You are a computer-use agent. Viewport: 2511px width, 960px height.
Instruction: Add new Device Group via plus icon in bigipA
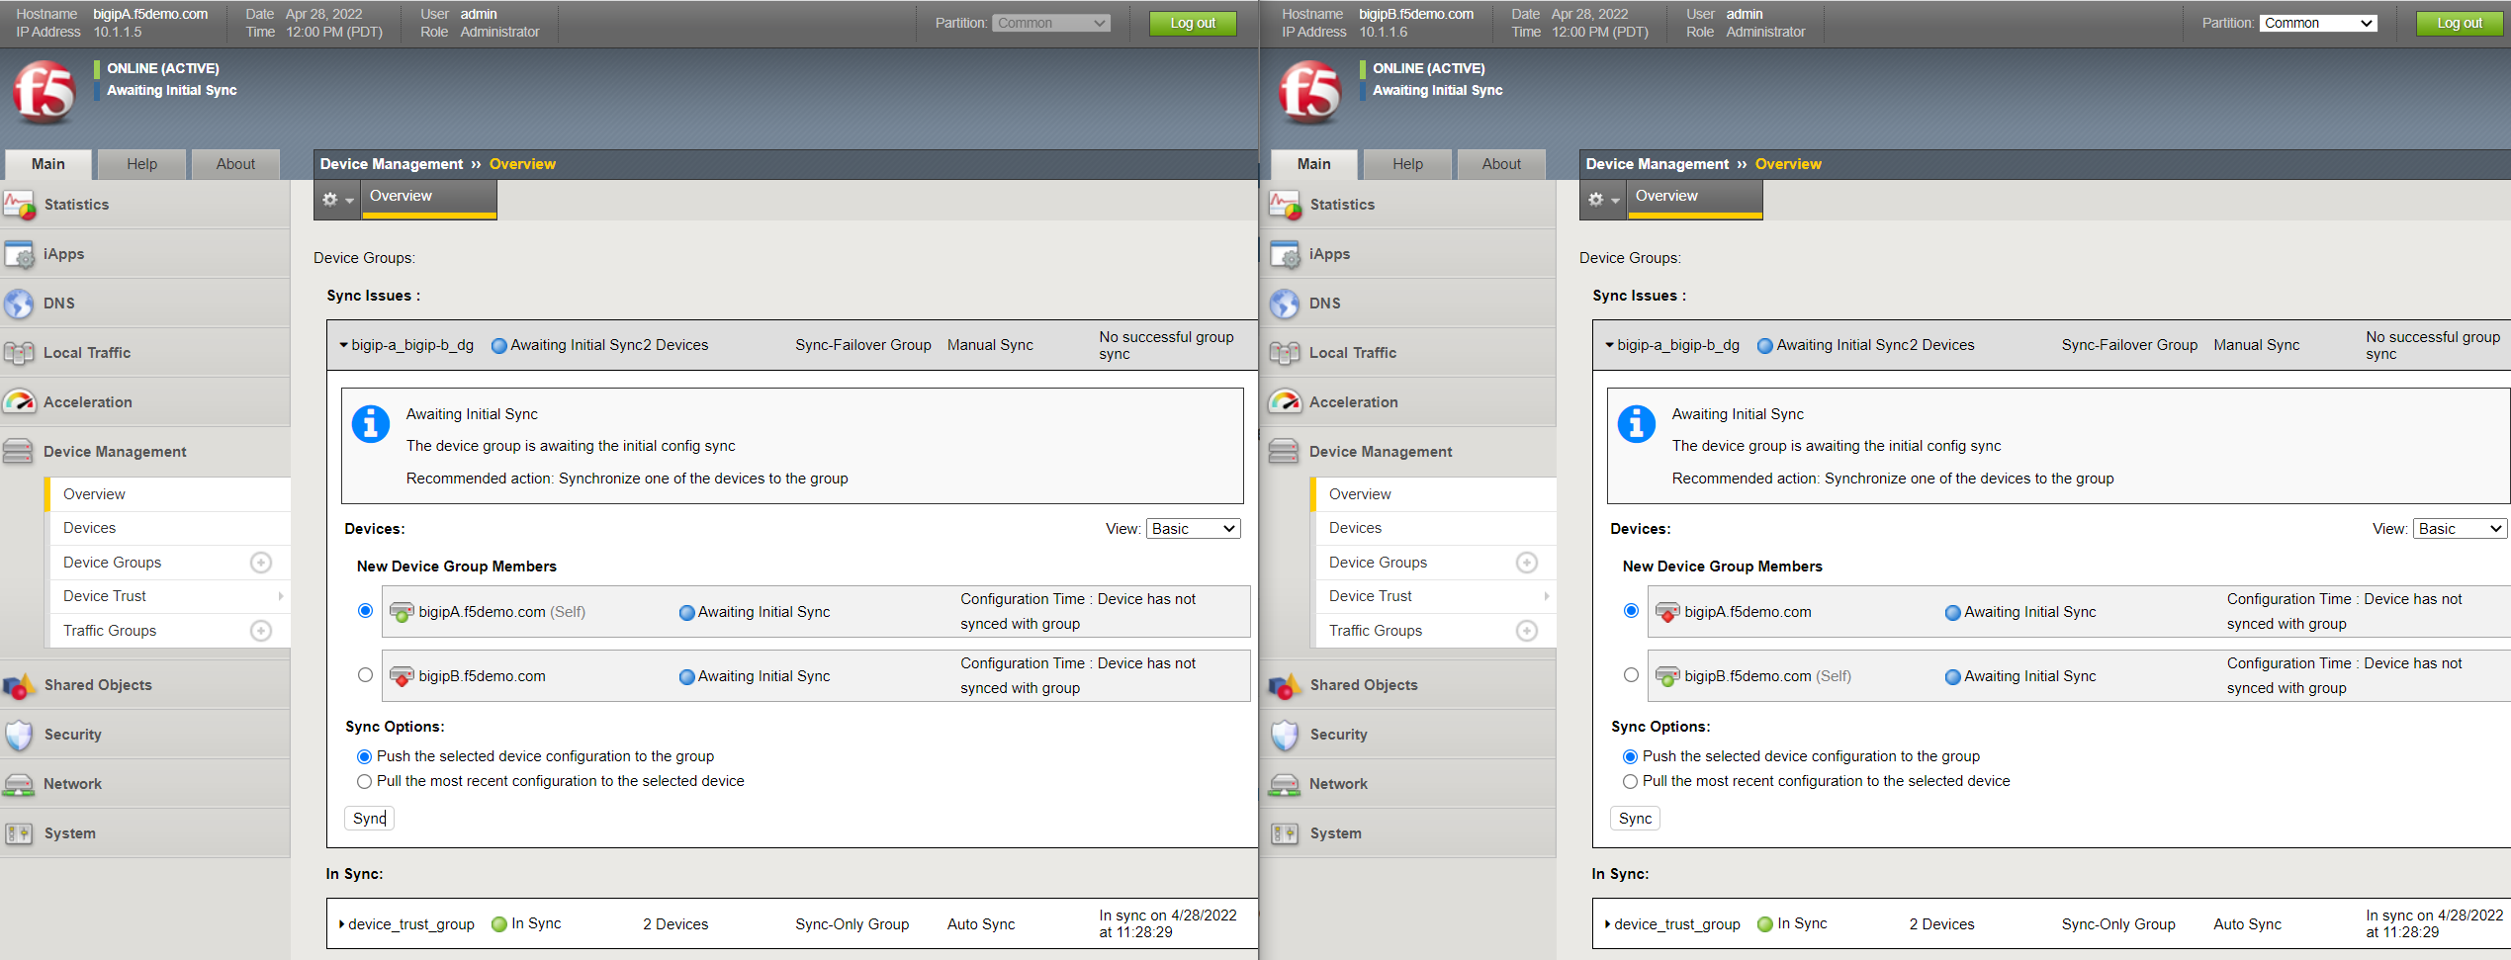coord(261,563)
